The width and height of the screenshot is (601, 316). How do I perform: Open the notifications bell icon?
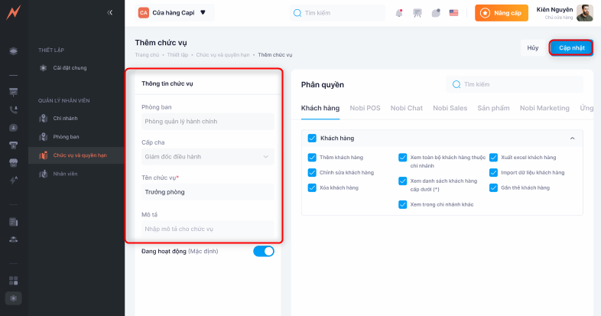399,13
